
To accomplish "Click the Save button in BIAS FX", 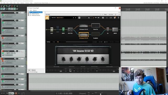I will point(89,18).
